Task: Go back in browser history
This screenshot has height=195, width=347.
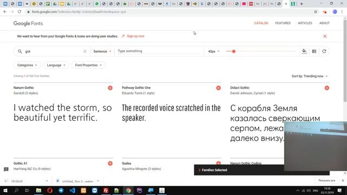Action: click(5, 12)
